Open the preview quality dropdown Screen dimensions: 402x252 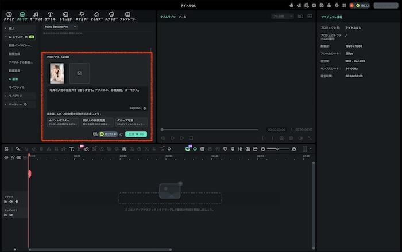point(283,17)
